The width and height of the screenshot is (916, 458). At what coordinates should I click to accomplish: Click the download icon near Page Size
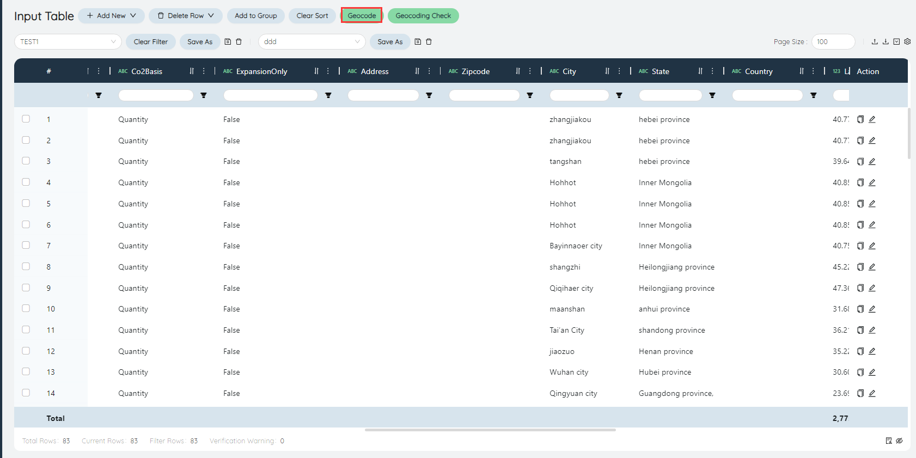[886, 41]
